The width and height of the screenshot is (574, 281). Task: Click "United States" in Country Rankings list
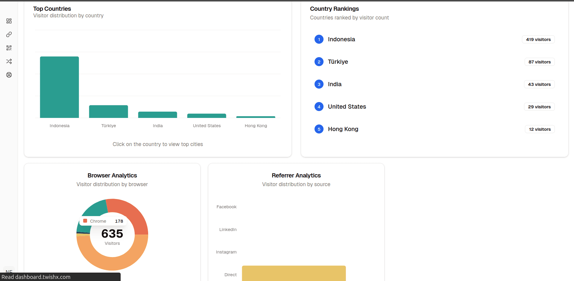(x=347, y=107)
